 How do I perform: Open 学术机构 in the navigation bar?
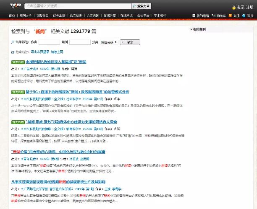[x=160, y=15]
